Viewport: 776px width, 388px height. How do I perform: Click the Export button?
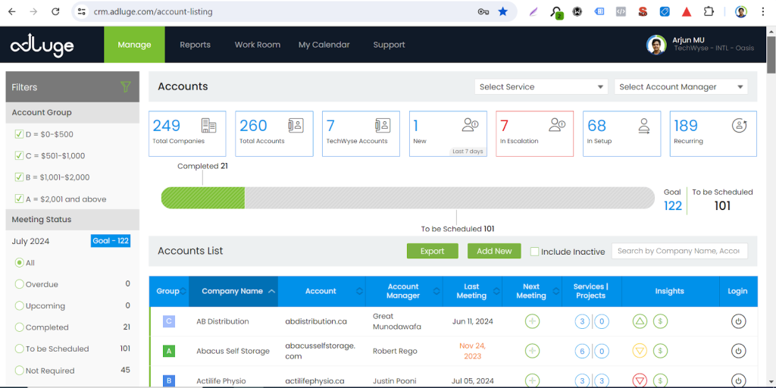pyautogui.click(x=432, y=252)
